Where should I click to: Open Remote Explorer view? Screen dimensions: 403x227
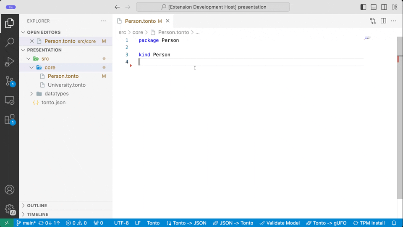[10, 100]
